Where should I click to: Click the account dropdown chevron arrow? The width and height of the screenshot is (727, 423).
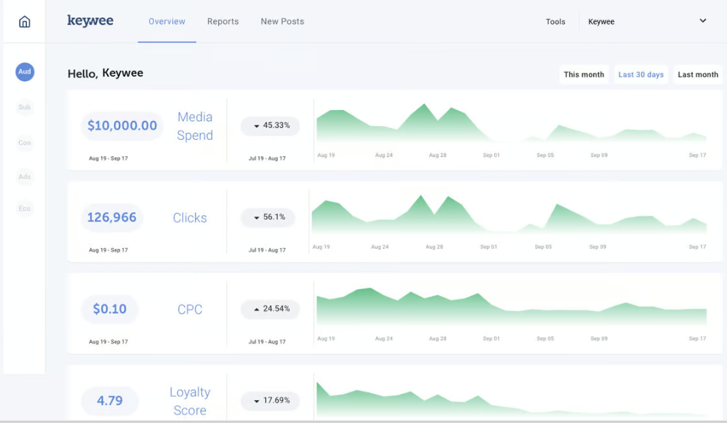(703, 21)
